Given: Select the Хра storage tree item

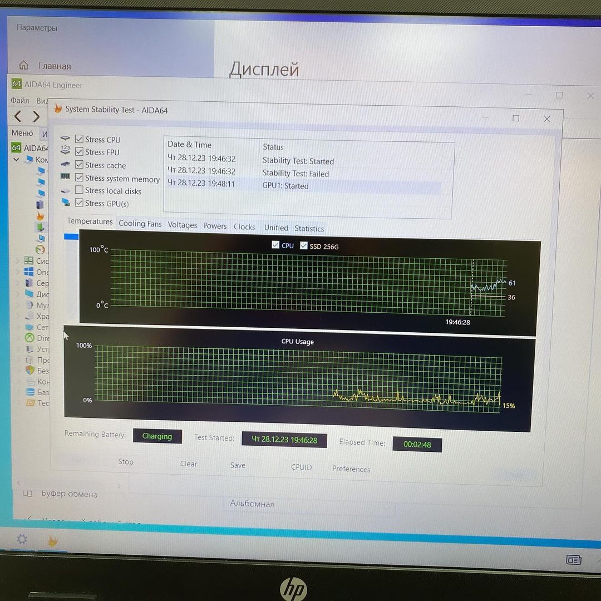Looking at the screenshot, I should tap(37, 316).
